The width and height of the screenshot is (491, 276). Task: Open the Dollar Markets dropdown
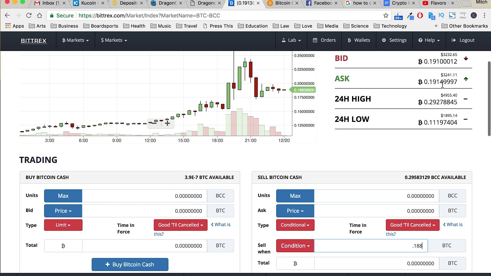coord(114,40)
